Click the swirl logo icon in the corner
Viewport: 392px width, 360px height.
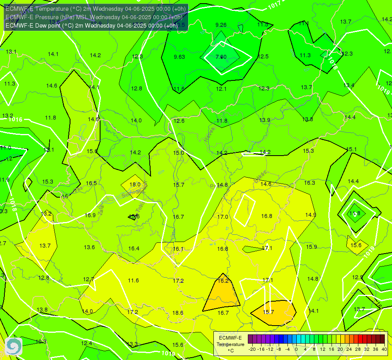[14, 346]
